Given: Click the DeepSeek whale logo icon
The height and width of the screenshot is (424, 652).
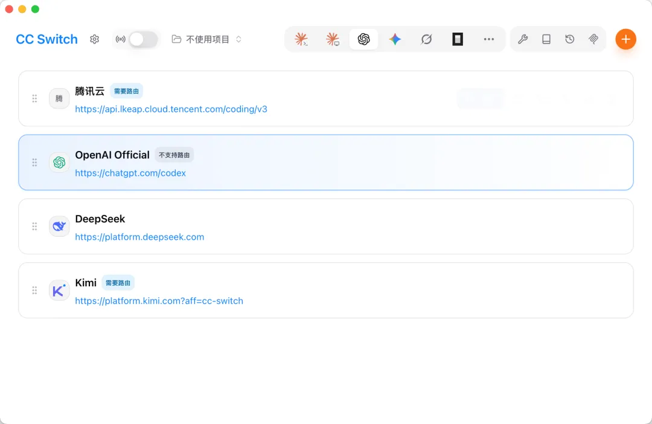Looking at the screenshot, I should click(59, 226).
